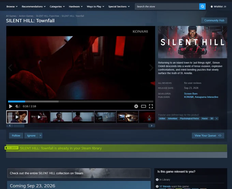Select screenshot of man seen from behind
This screenshot has width=232, height=189.
tap(83, 117)
